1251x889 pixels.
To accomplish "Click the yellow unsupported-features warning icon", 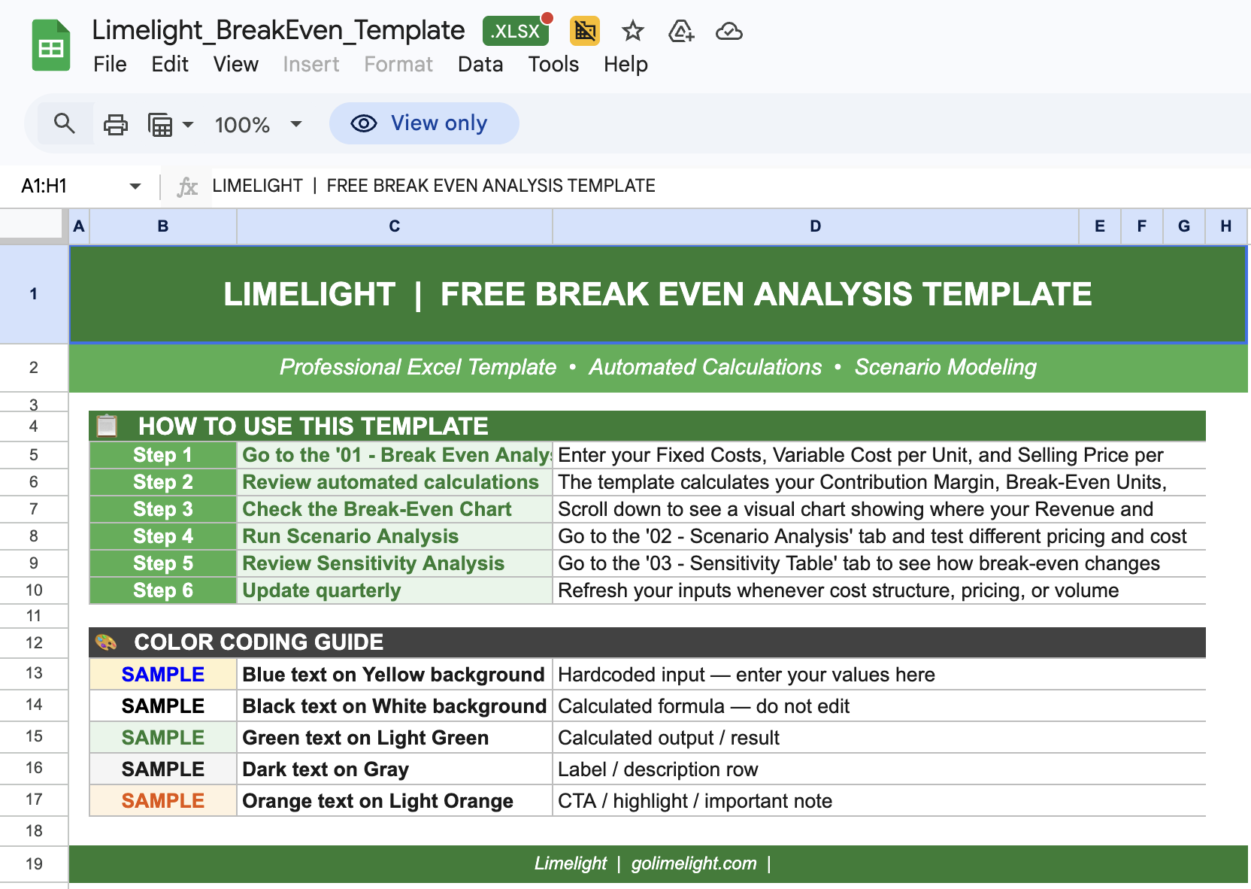I will tap(584, 32).
